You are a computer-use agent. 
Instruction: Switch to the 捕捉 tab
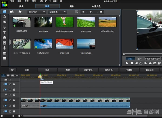(x=21, y=6)
